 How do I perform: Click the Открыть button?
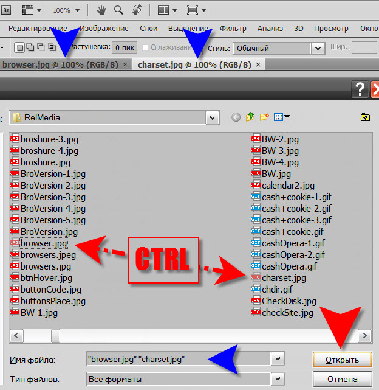(342, 360)
